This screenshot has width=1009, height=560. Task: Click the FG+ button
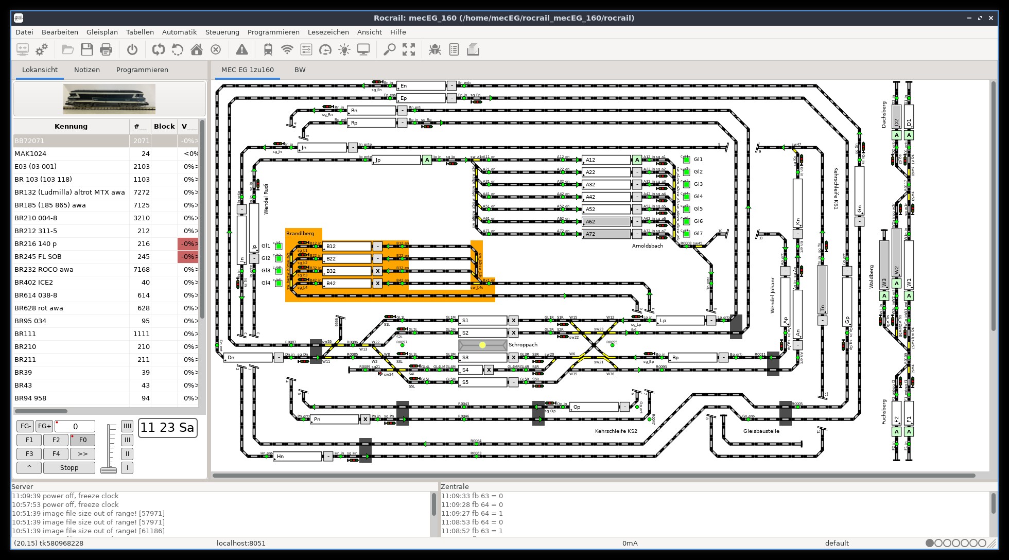tap(44, 426)
